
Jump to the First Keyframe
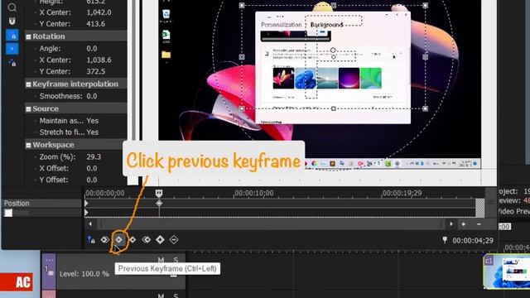[105, 239]
